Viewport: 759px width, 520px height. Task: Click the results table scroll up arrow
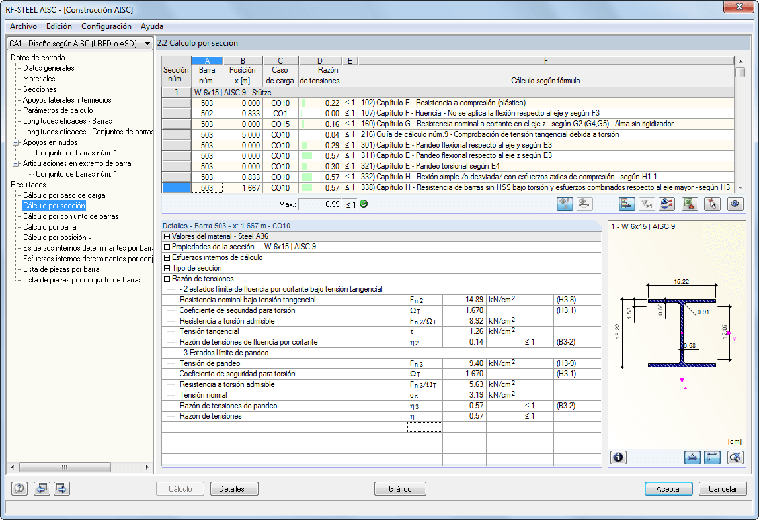(740, 62)
